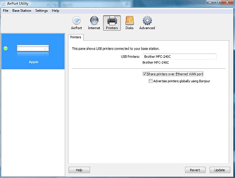
Task: Click the AirPort Utility title bar icon
Action: tap(3, 3)
